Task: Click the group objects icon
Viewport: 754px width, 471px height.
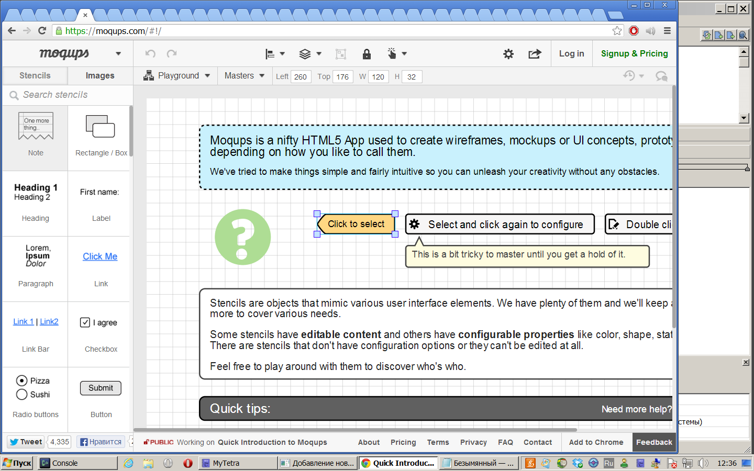Action: pyautogui.click(x=341, y=54)
